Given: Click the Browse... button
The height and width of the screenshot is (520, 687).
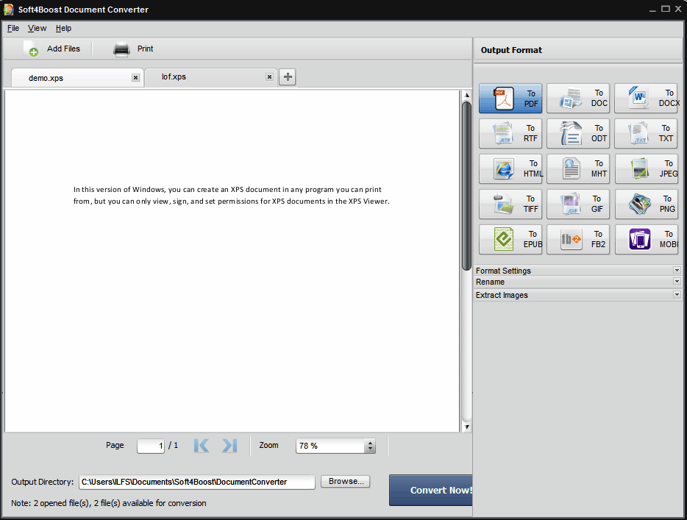Looking at the screenshot, I should click(346, 481).
